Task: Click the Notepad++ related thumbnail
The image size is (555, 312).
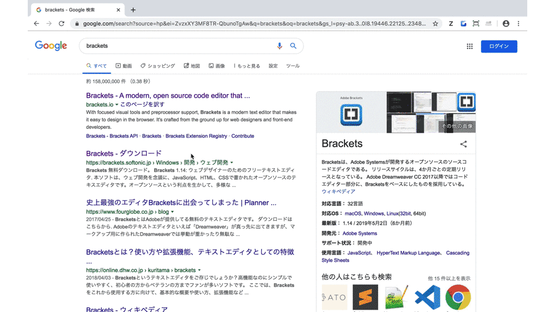Action: click(x=397, y=297)
